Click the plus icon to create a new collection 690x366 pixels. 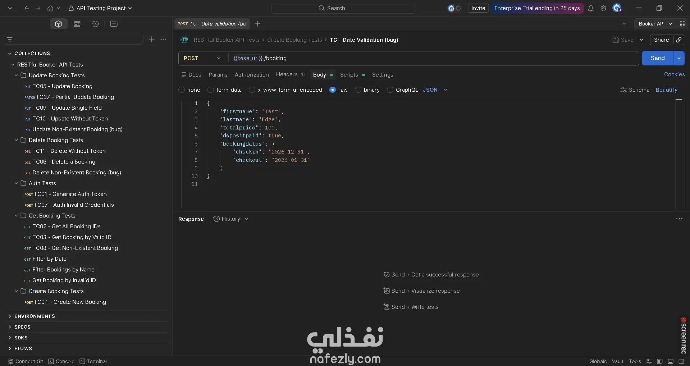152,39
